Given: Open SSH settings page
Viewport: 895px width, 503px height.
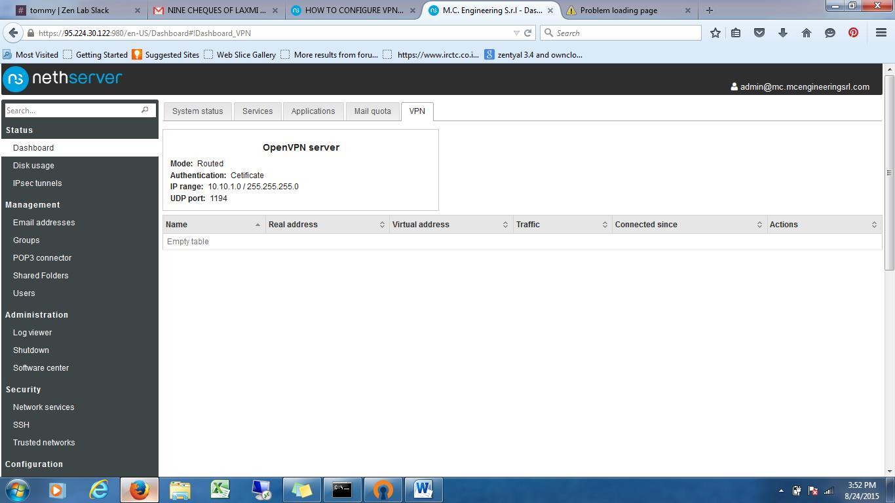Looking at the screenshot, I should pyautogui.click(x=21, y=425).
